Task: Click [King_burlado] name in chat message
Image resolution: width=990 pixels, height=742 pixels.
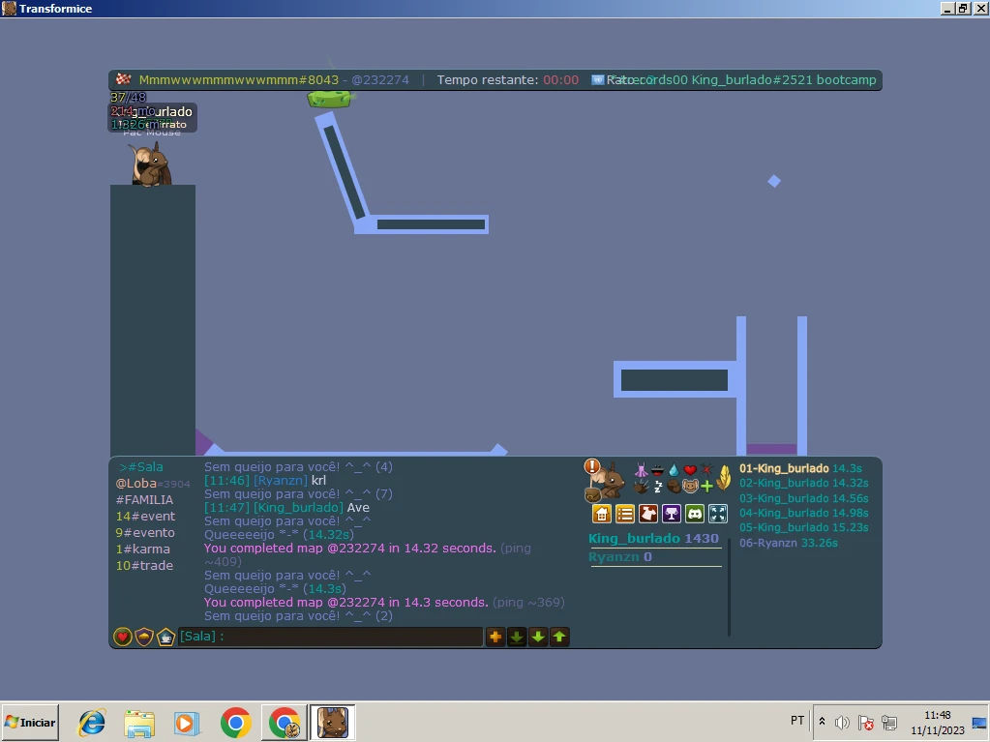Action: point(298,507)
